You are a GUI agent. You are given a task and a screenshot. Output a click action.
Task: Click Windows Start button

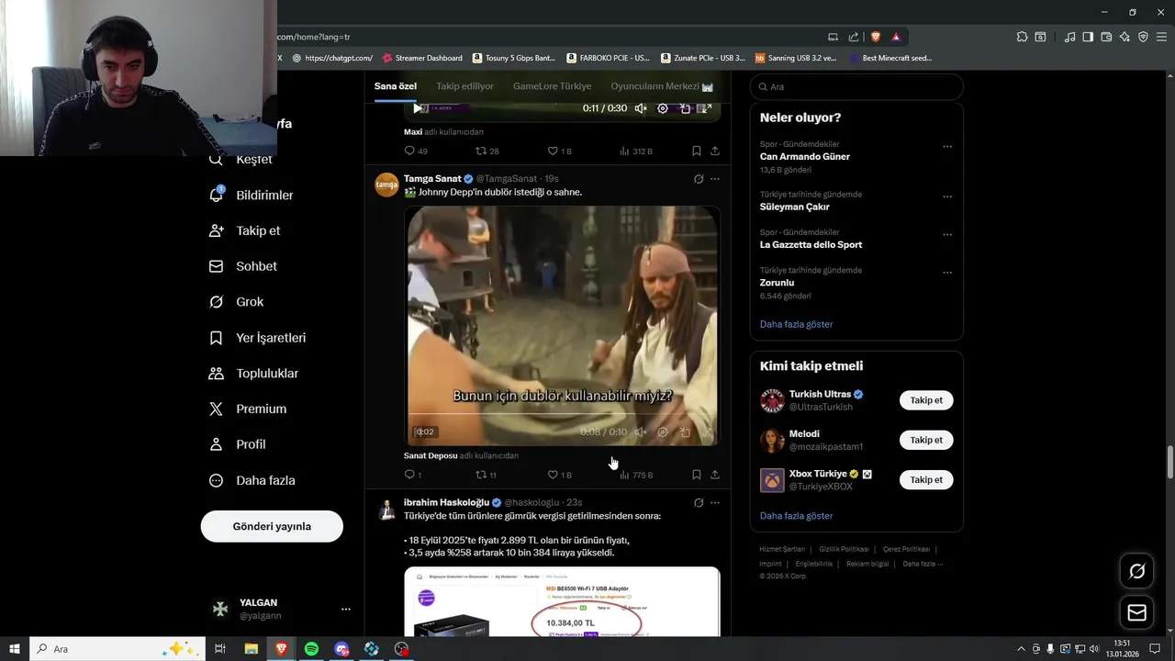[14, 649]
